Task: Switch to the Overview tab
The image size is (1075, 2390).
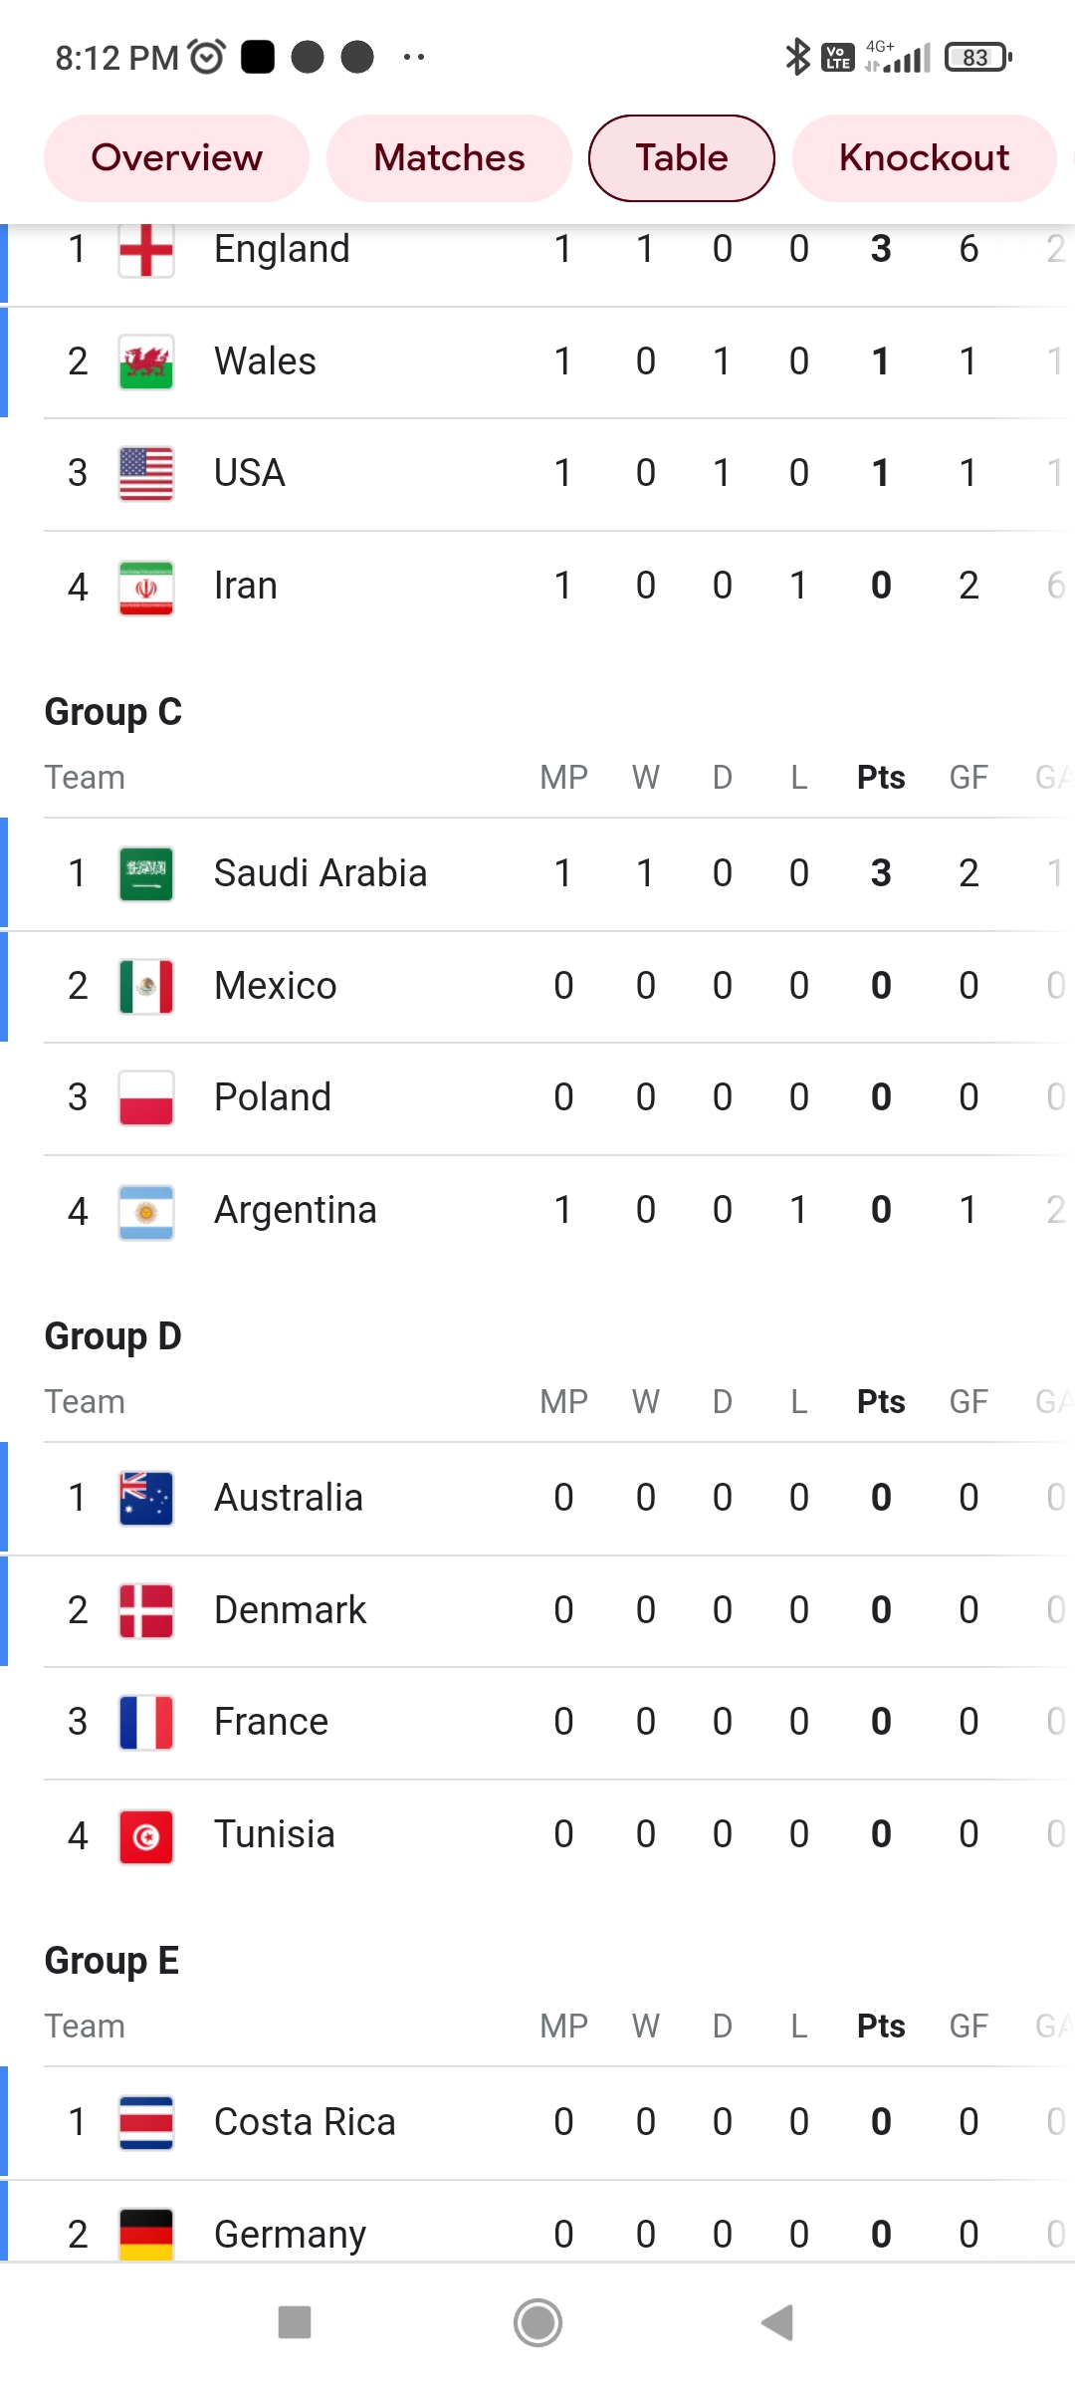Action: click(176, 158)
